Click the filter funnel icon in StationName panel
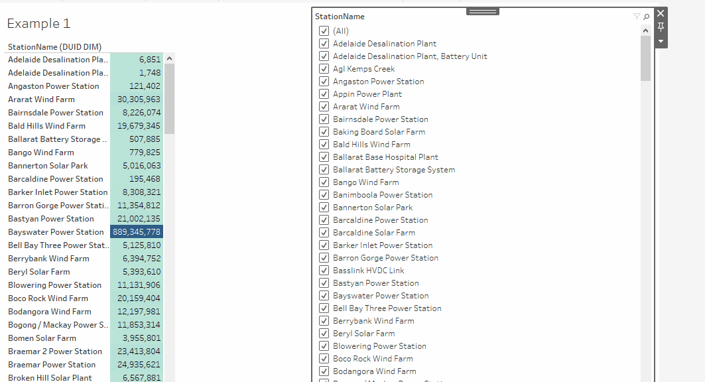This screenshot has width=705, height=382. click(637, 17)
